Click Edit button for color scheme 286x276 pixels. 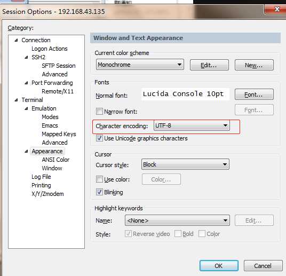tap(209, 65)
